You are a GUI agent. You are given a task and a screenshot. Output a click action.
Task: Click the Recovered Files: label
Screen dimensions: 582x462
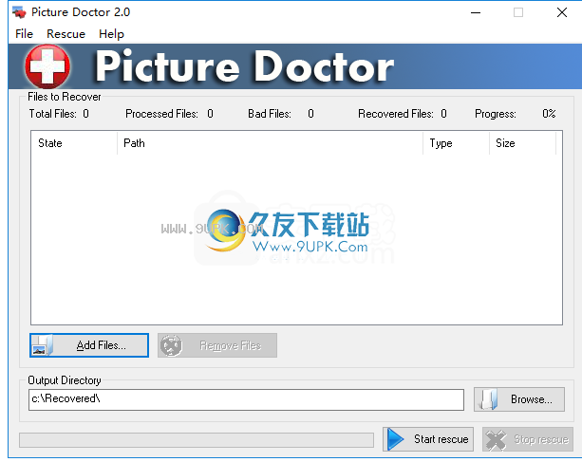click(396, 114)
